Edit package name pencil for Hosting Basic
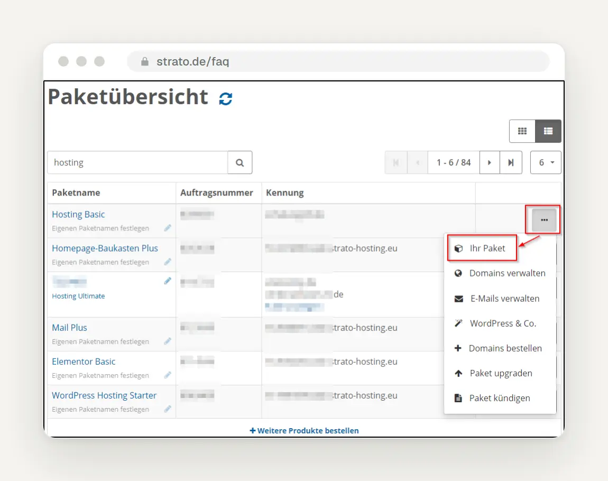Viewport: 608px width, 481px height. (168, 228)
